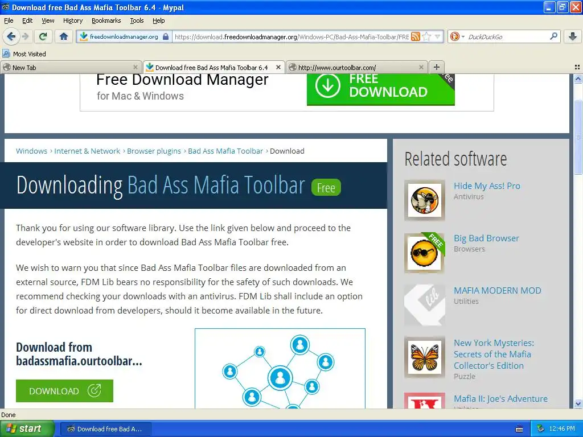The height and width of the screenshot is (437, 583).
Task: Click the page scrollbar up arrow
Action: pos(578,79)
